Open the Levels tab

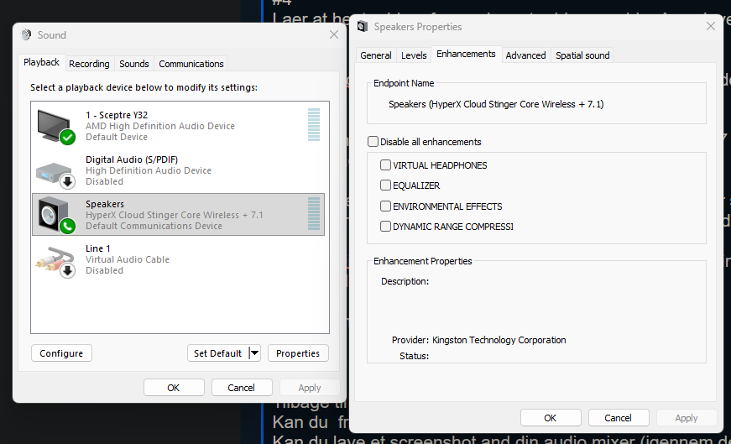pos(414,55)
